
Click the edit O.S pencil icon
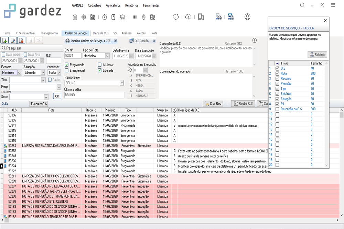click(x=13, y=41)
